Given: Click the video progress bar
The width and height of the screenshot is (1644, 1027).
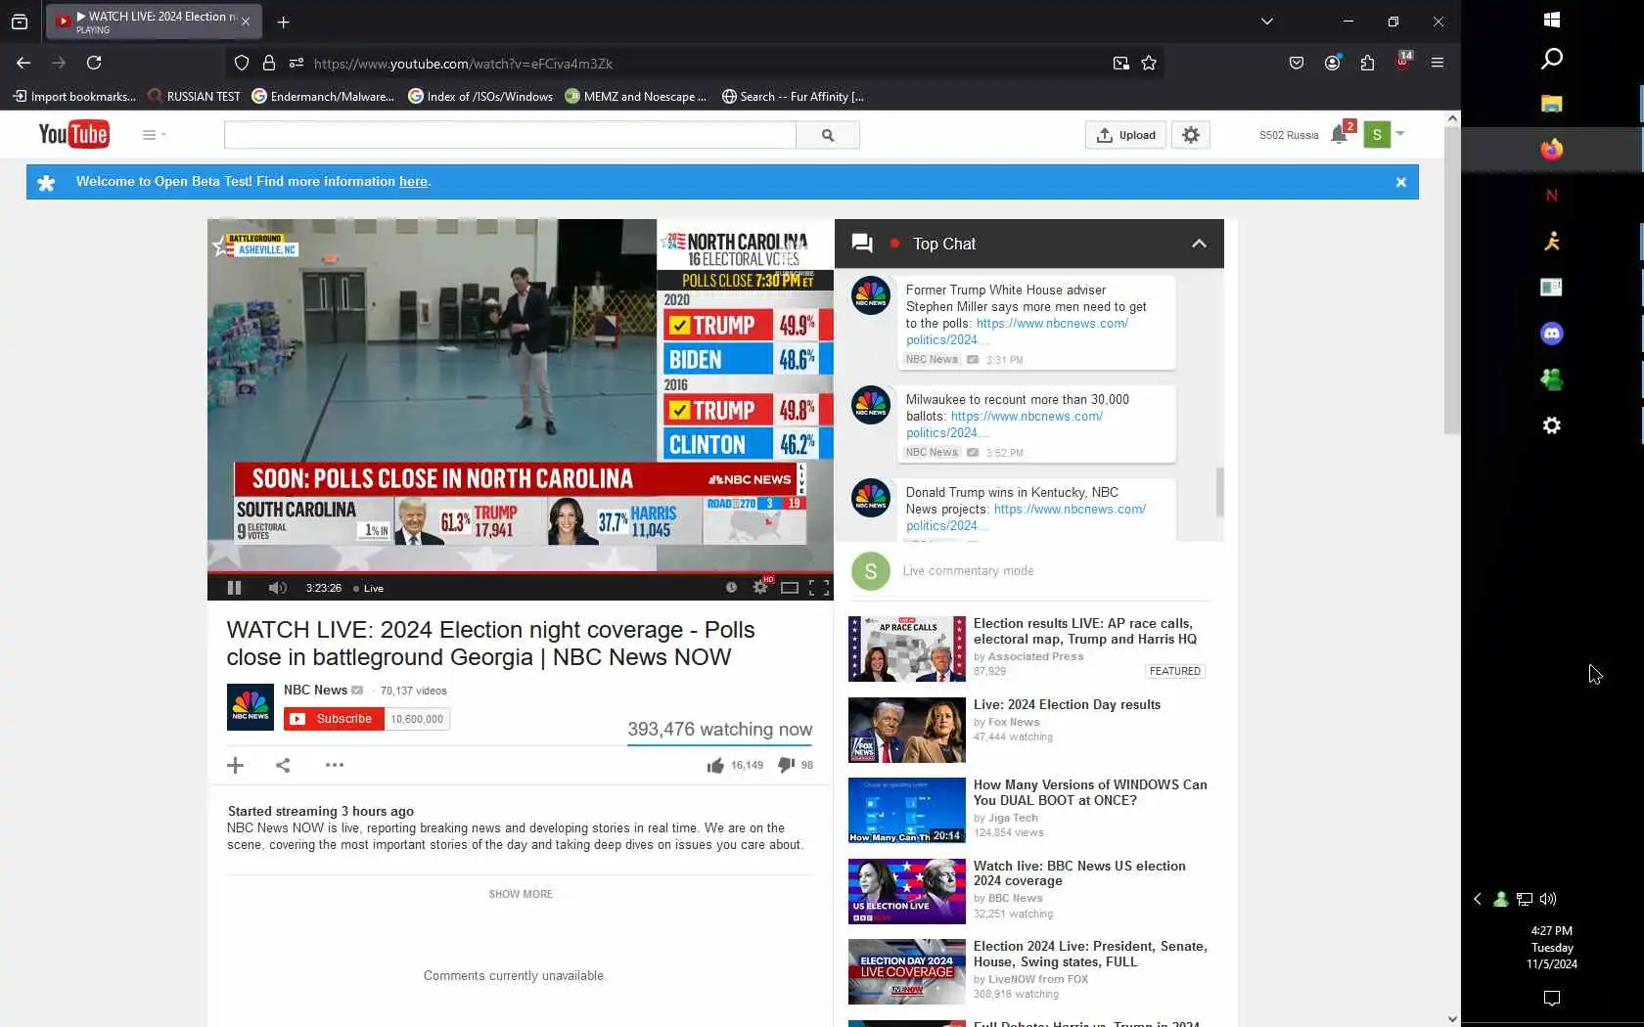Looking at the screenshot, I should click(521, 572).
